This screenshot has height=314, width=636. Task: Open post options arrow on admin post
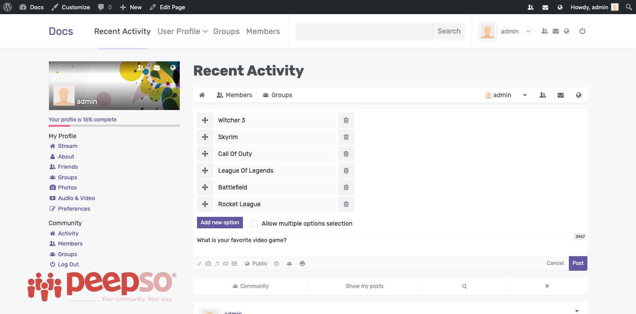577,311
